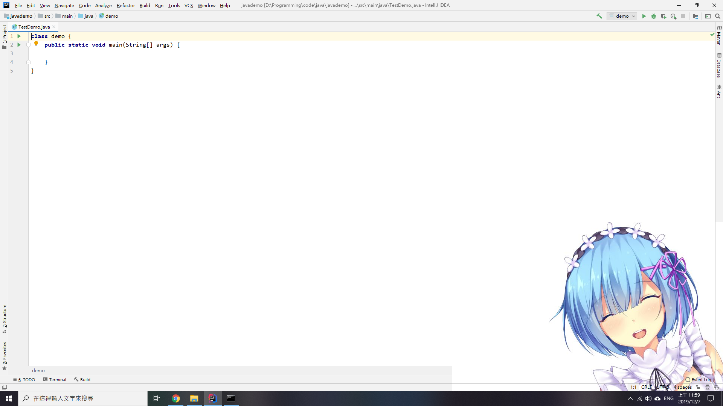Open the Event Log panel
Screen dimensions: 723x406
pos(699,380)
